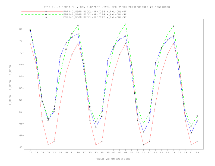Screen dimensions: 215x166
Task: Click the x-axis tick label 69
Action: [x=167, y=152]
